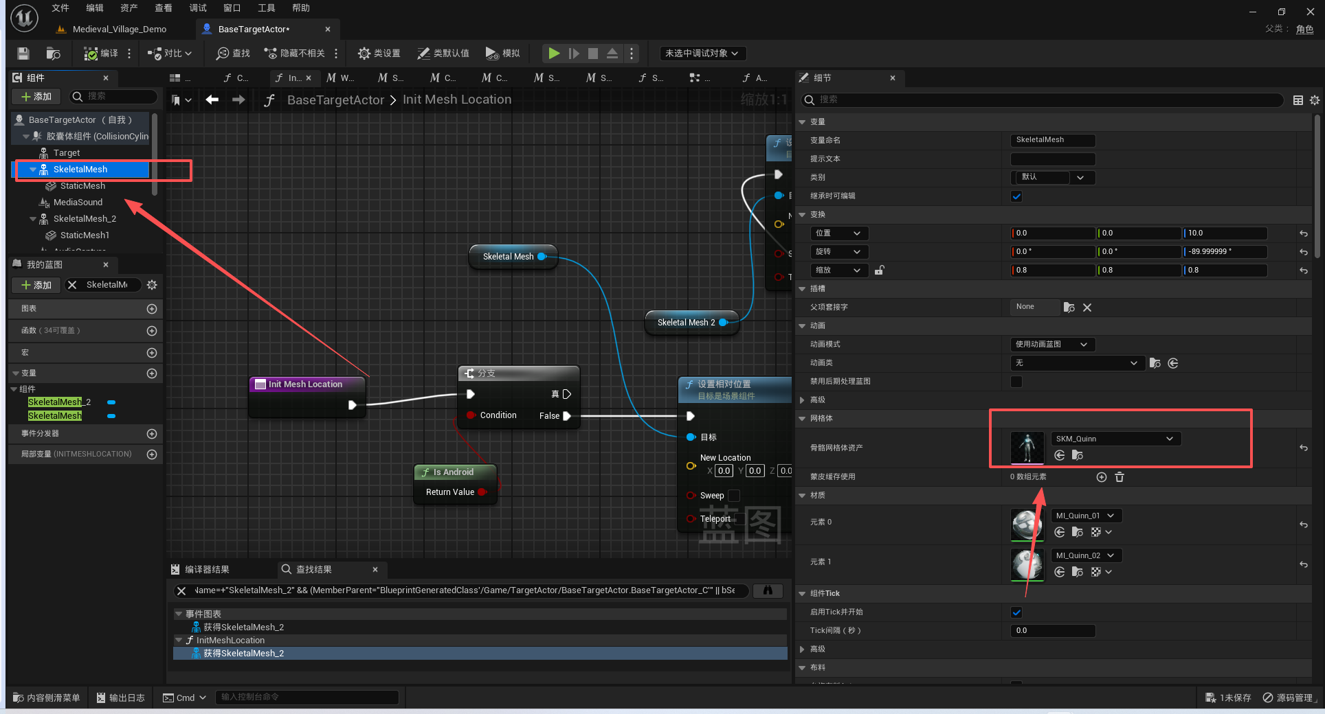
Task: Add a new function via 函数 plus icon
Action: (x=152, y=331)
